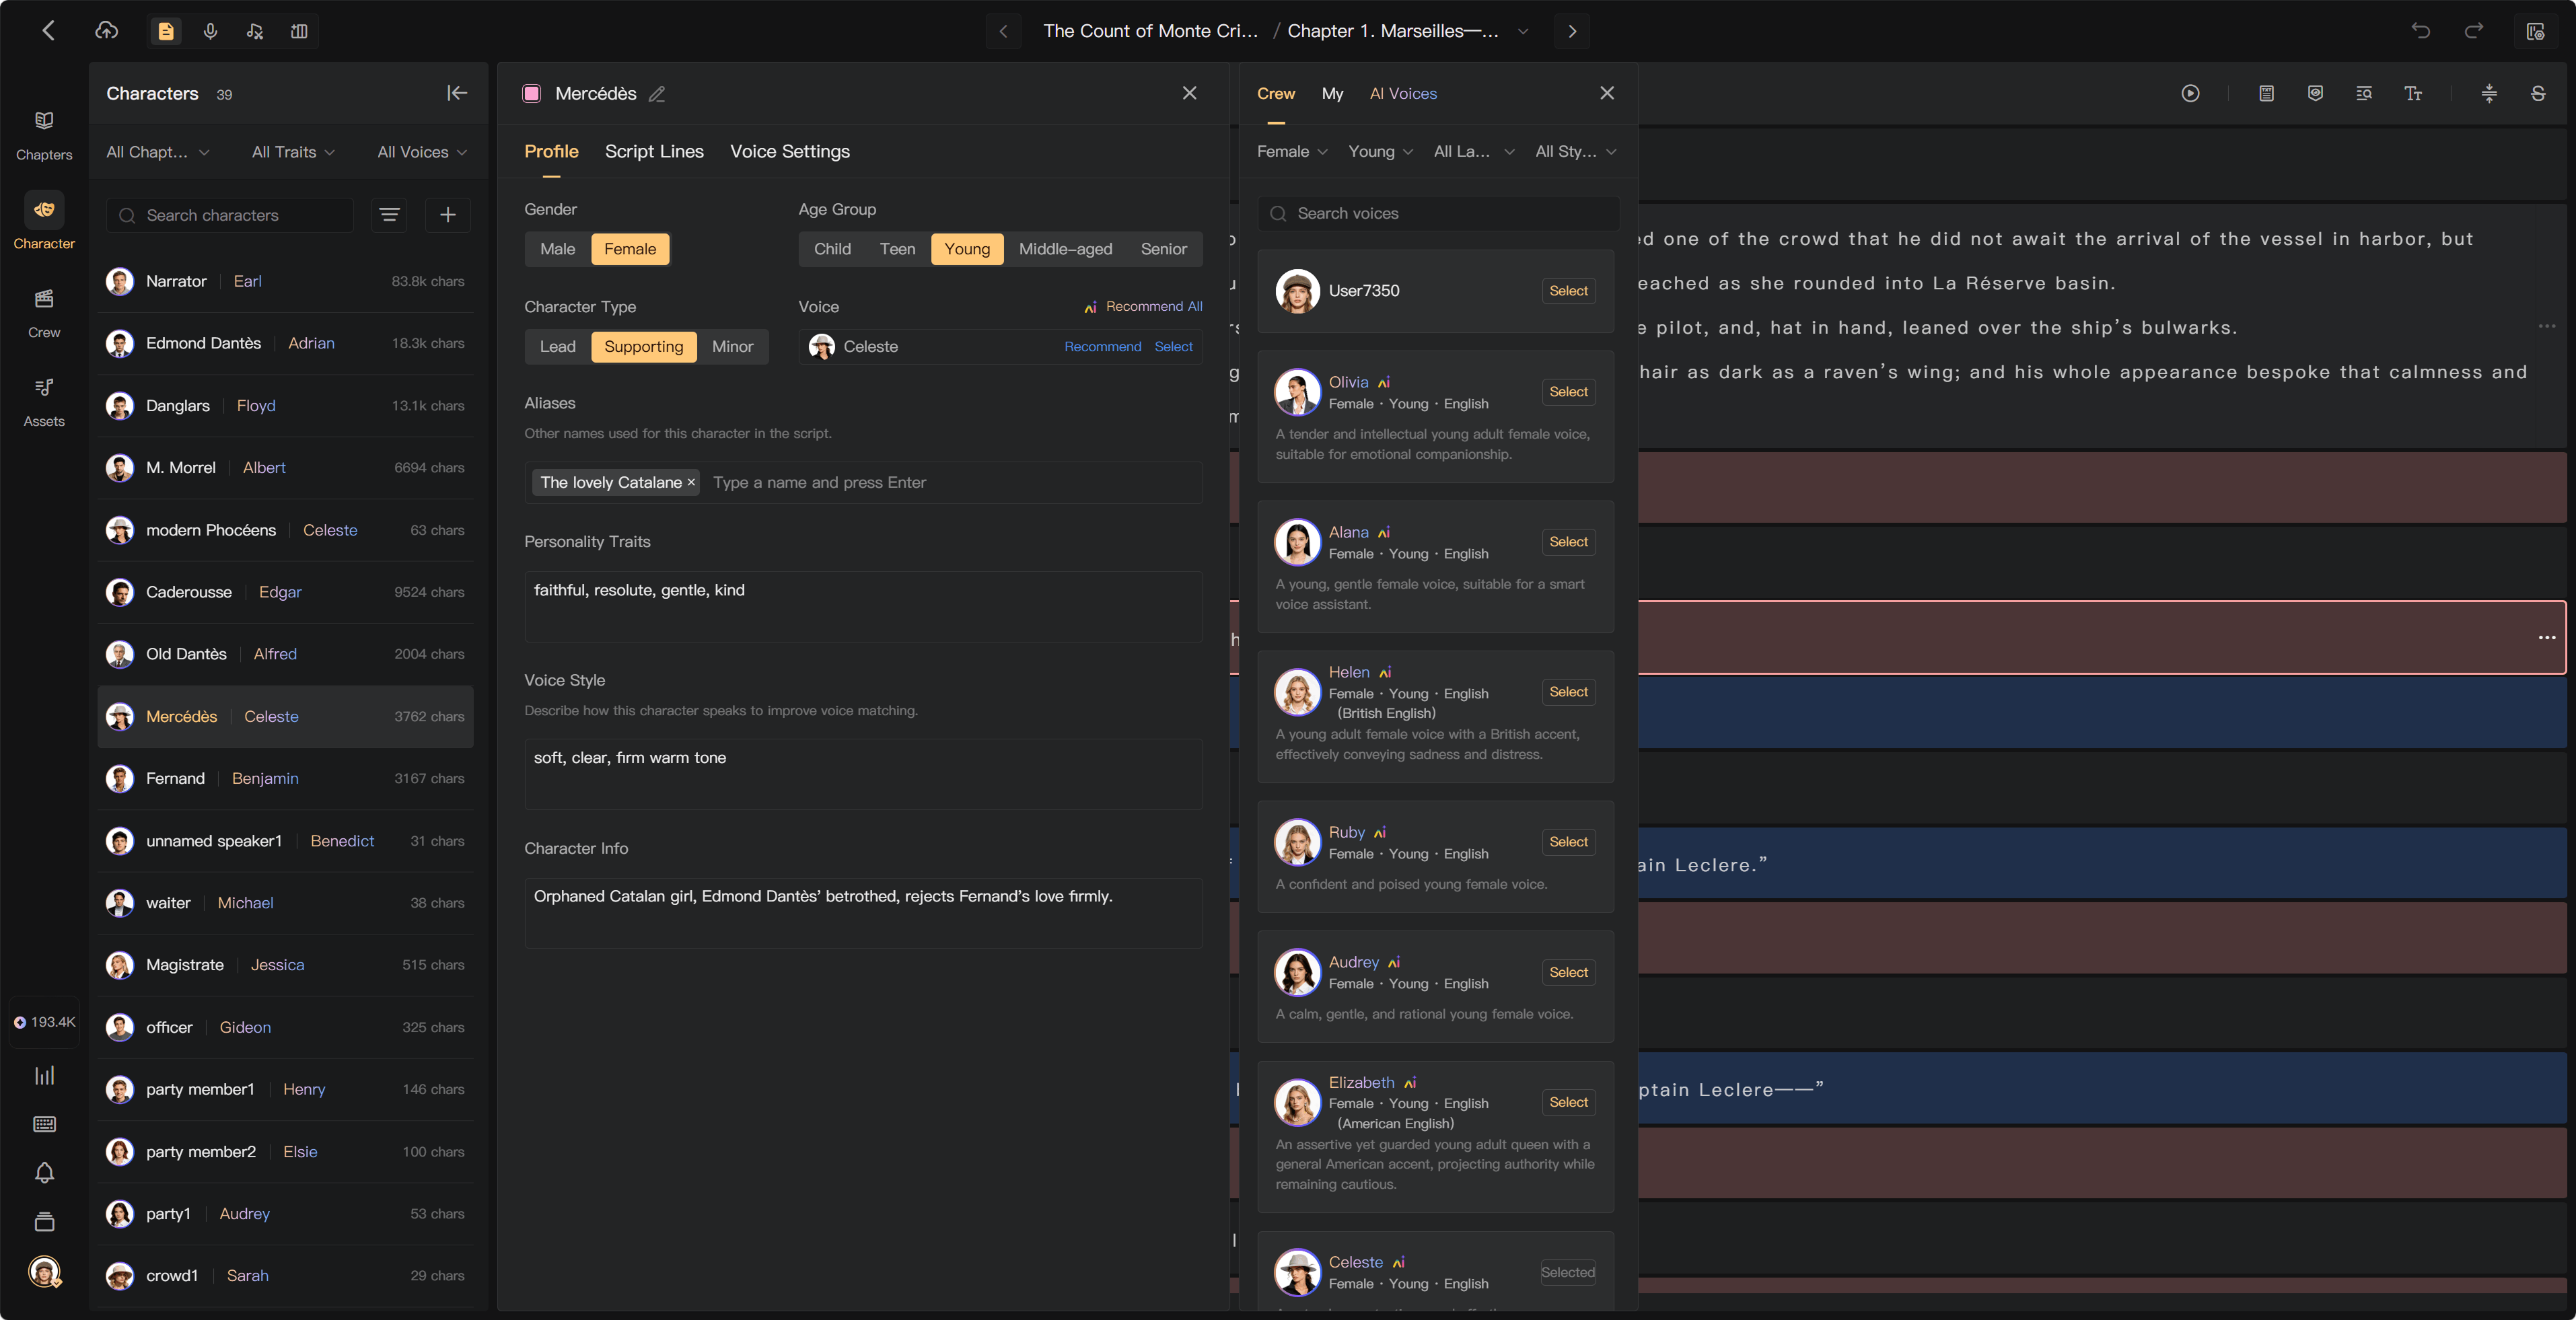Collapse the Characters panel with arrow icon

[x=457, y=93]
